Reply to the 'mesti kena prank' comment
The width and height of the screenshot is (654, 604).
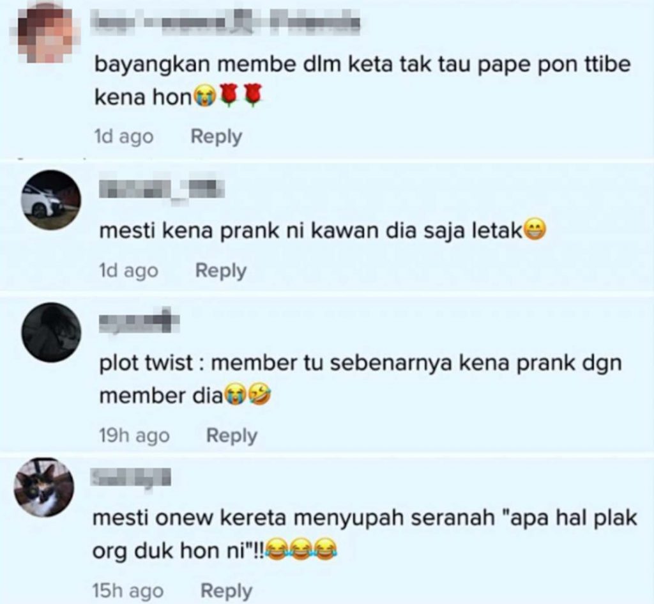click(220, 271)
